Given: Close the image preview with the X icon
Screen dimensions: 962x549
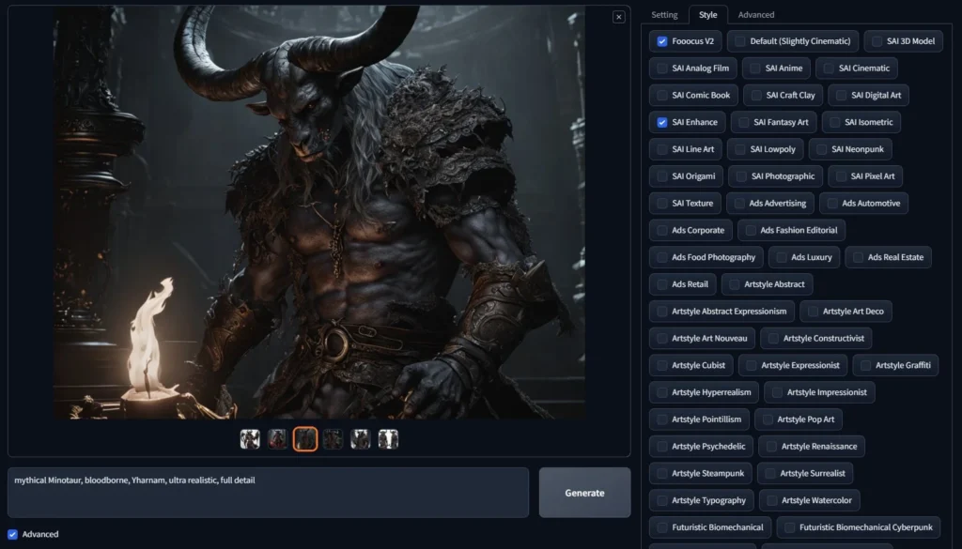Looking at the screenshot, I should 618,17.
